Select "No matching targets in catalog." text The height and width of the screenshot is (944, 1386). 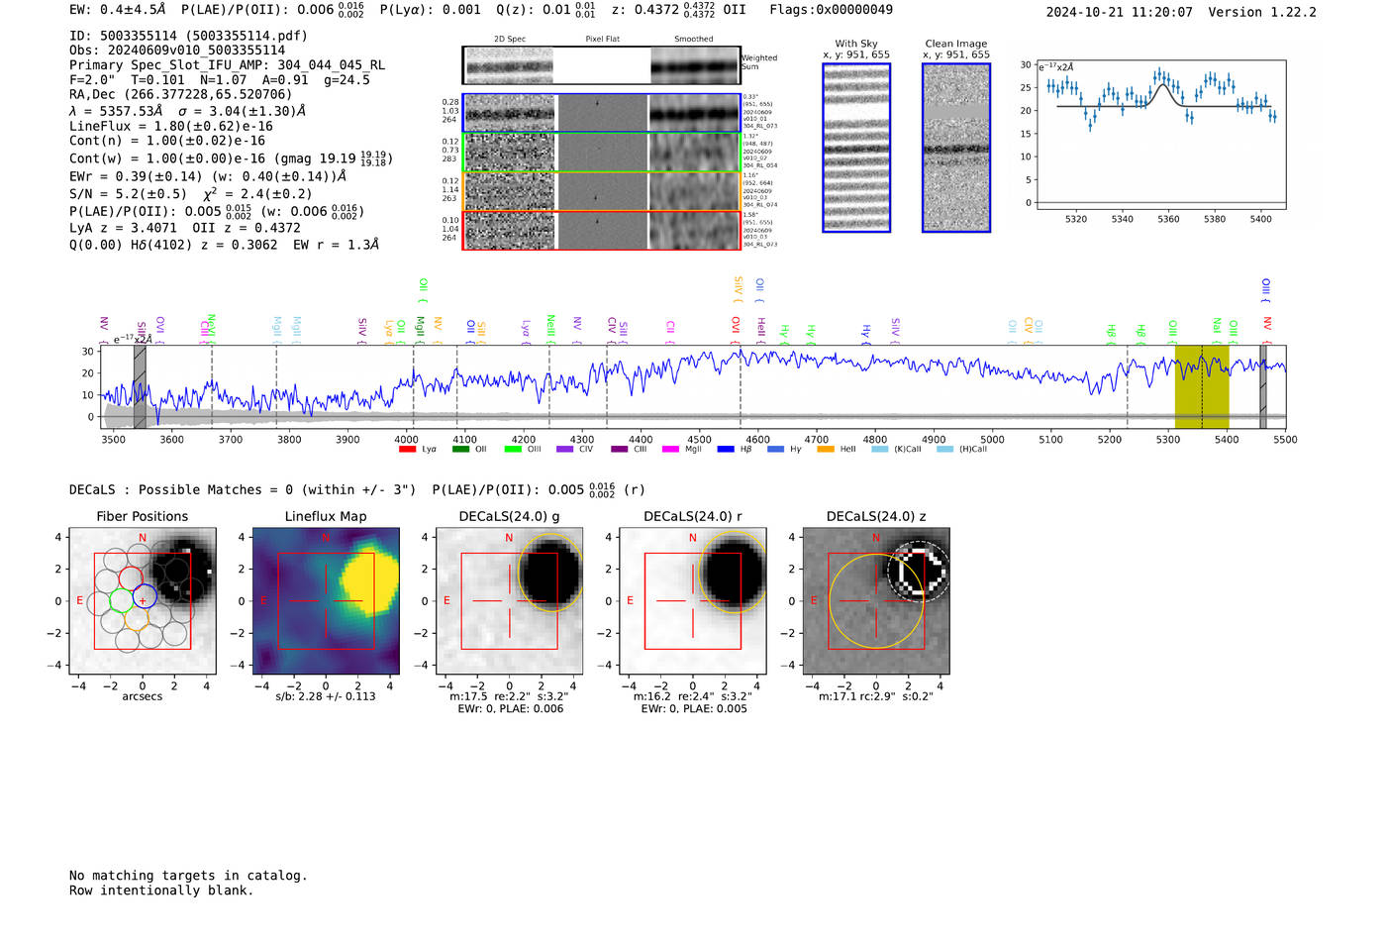[188, 876]
